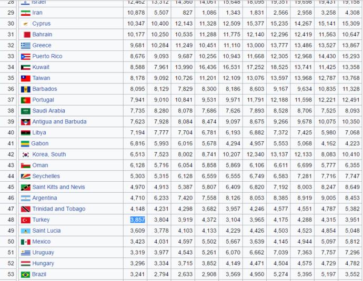Click the Seychelles flag icon
363x281 pixels.
tap(25, 176)
